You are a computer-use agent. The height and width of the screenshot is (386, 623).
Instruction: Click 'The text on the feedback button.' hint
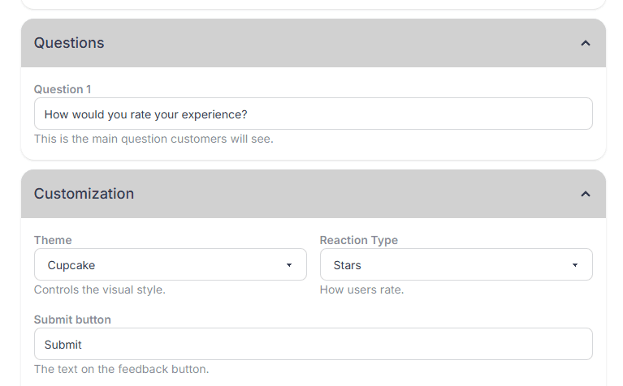[121, 369]
